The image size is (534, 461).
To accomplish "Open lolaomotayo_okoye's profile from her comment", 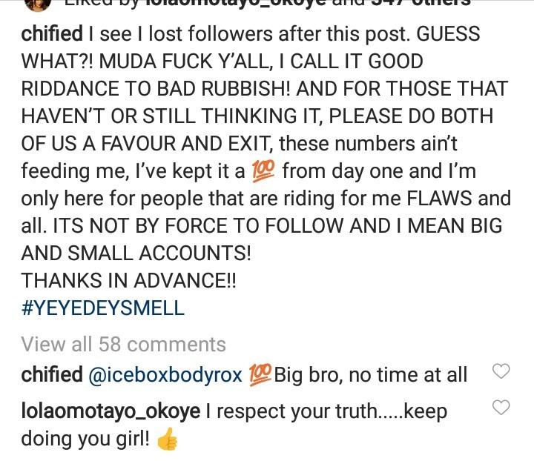I will pos(111,411).
